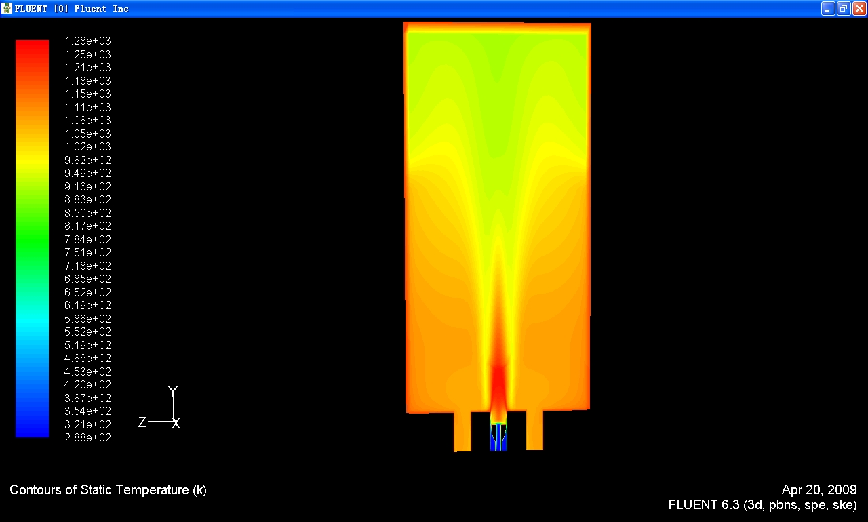Click the Contours of Static Temperature caption
Image resolution: width=868 pixels, height=522 pixels.
(x=108, y=490)
